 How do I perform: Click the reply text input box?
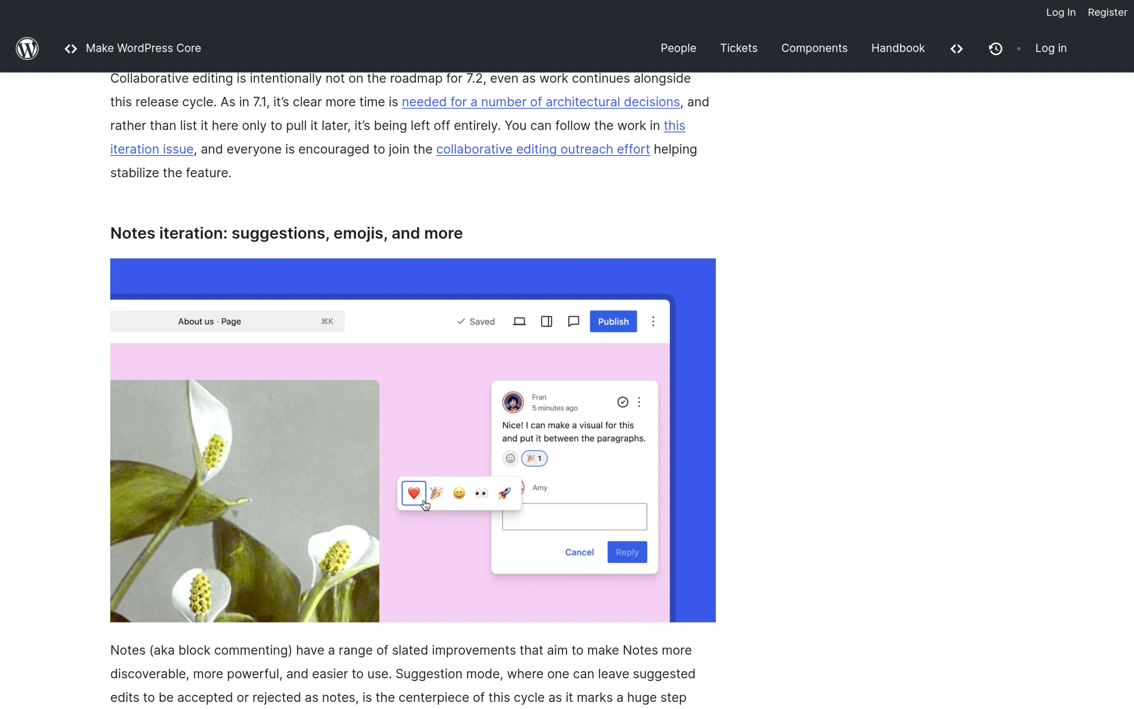coord(575,517)
